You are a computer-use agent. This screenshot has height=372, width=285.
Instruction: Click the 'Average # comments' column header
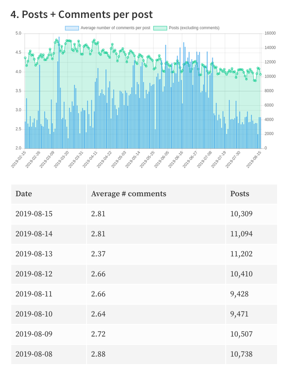tap(129, 194)
